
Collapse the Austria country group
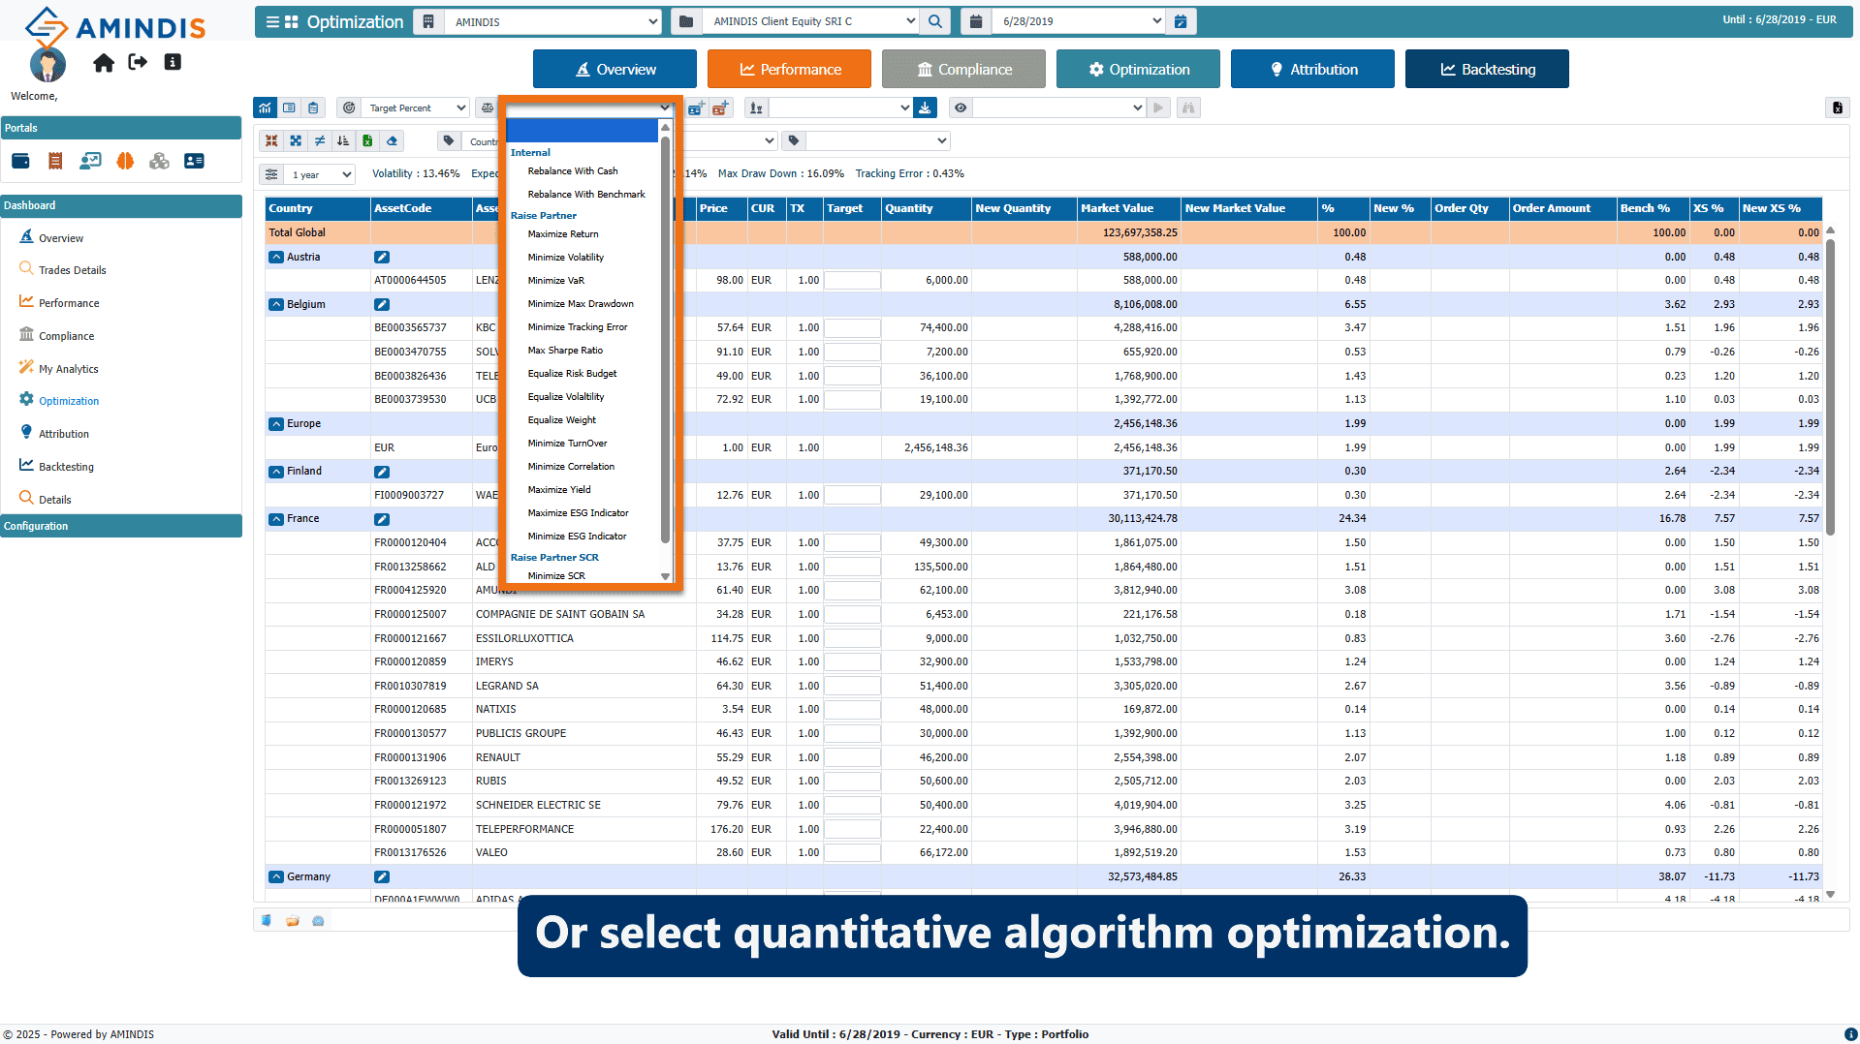[x=276, y=257]
